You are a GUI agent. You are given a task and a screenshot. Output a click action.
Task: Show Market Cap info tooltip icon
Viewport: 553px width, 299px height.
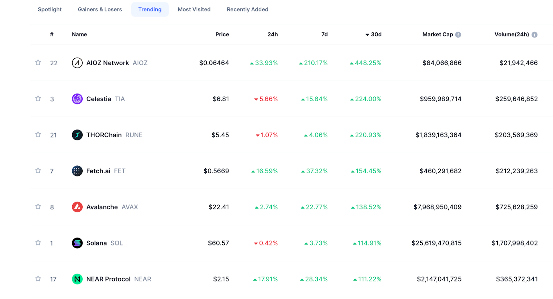pos(458,35)
